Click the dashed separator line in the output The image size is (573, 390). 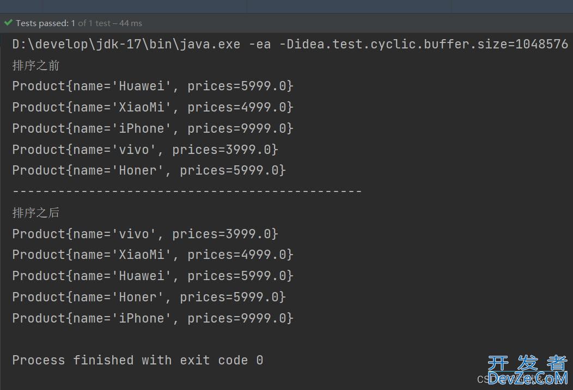[187, 191]
